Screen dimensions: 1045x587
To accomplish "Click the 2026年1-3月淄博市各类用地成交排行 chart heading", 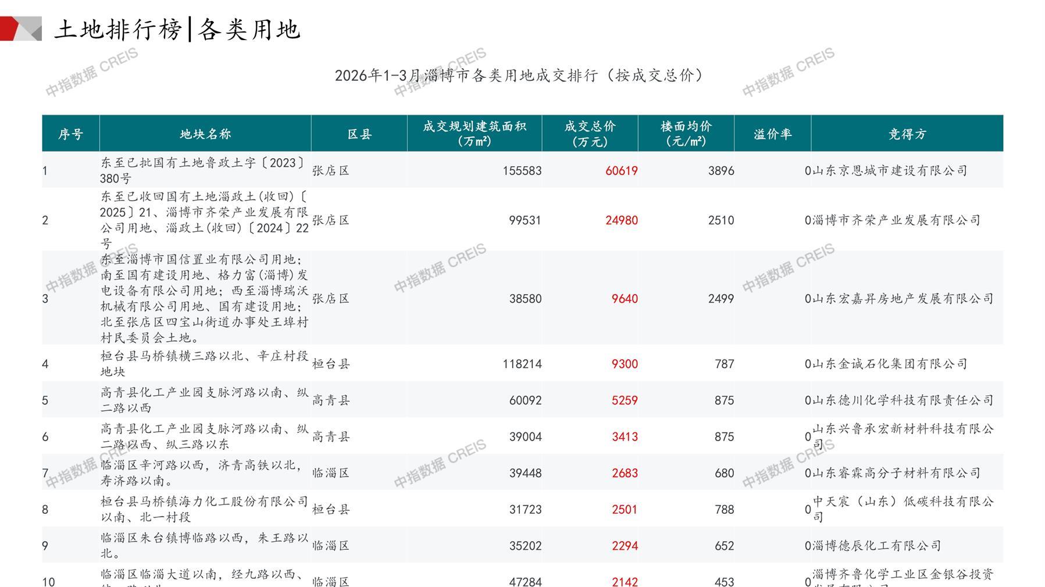I will tap(519, 76).
